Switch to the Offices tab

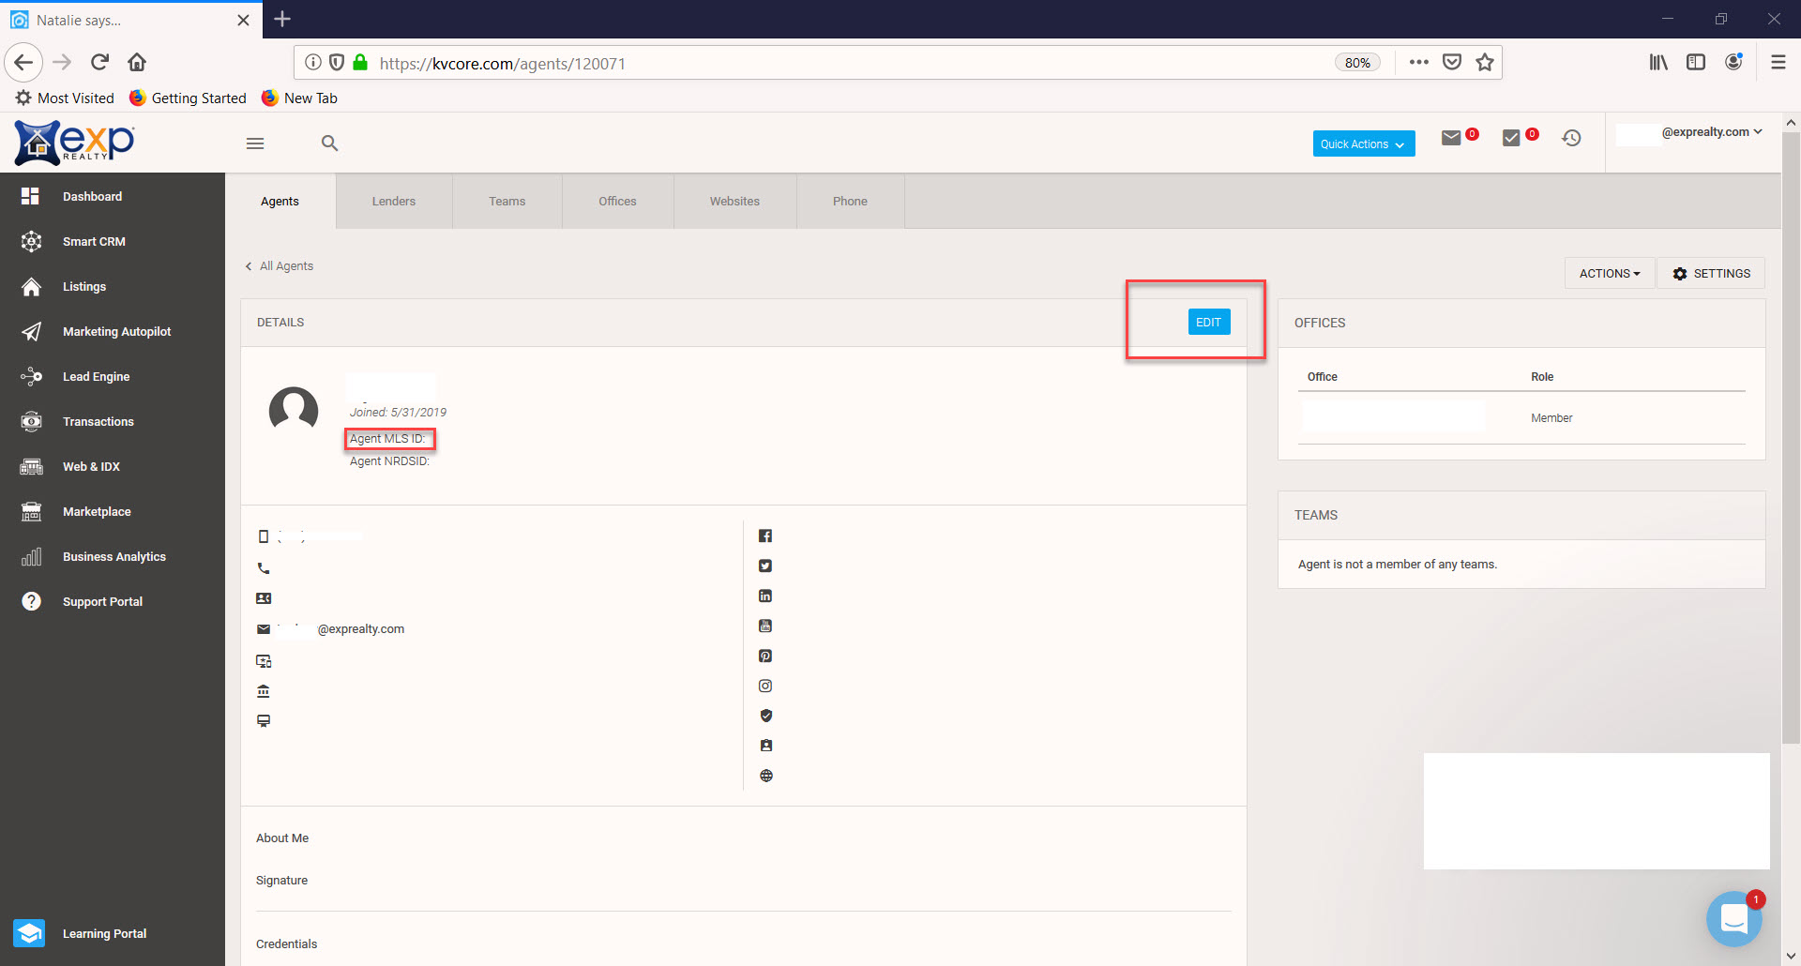[x=618, y=201]
